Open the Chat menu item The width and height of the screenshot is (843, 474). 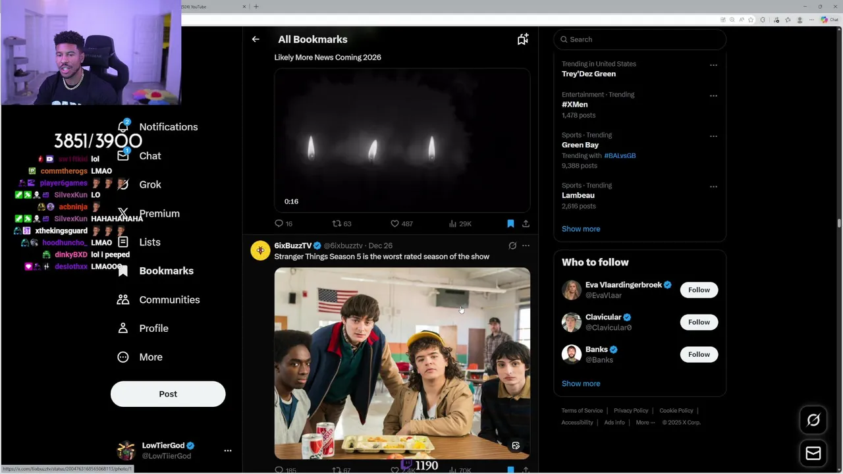point(150,156)
